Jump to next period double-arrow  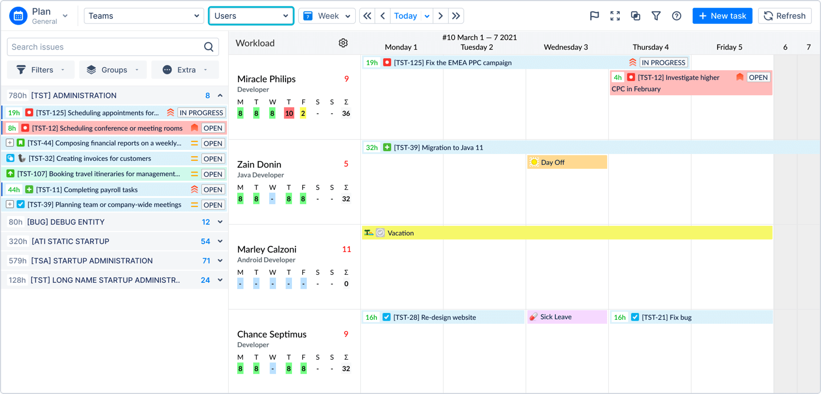456,16
